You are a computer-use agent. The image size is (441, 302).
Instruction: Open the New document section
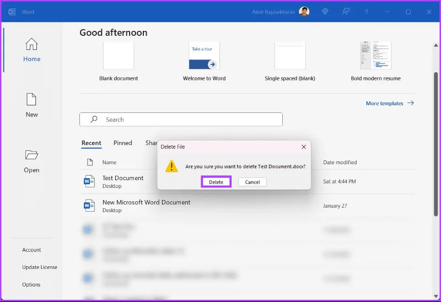click(x=31, y=105)
